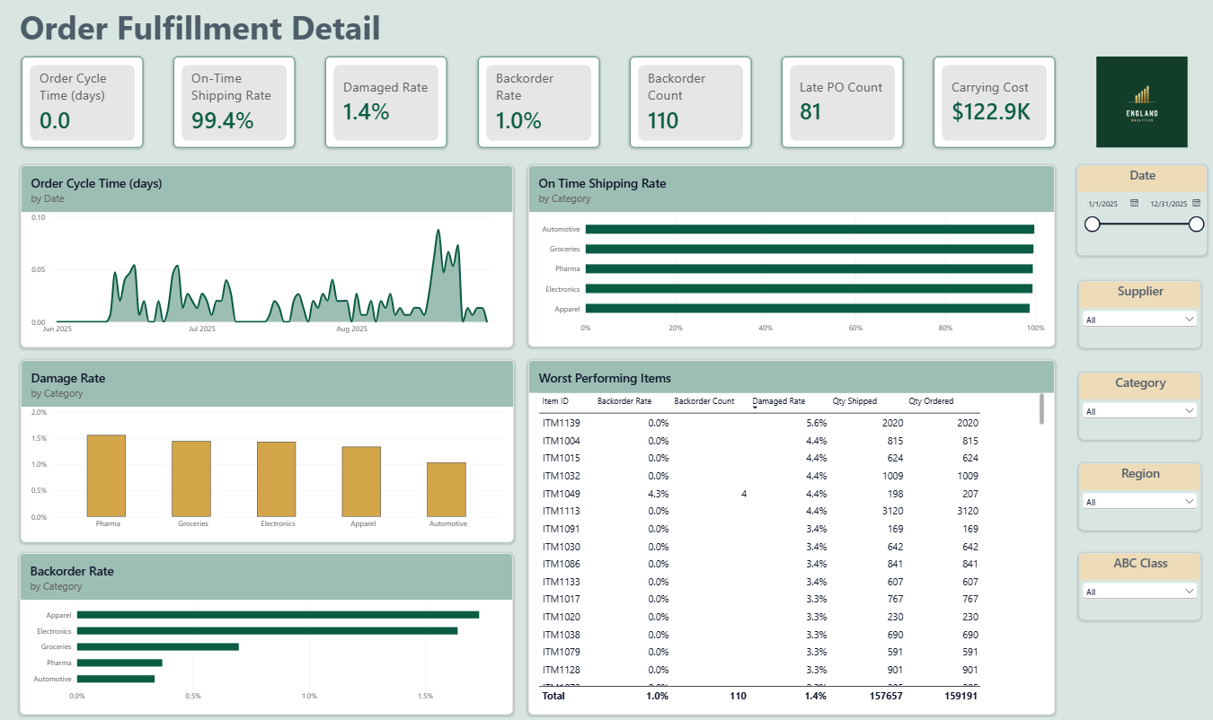The width and height of the screenshot is (1213, 720).
Task: Click the Order Fulfillment Detail title
Action: click(200, 28)
